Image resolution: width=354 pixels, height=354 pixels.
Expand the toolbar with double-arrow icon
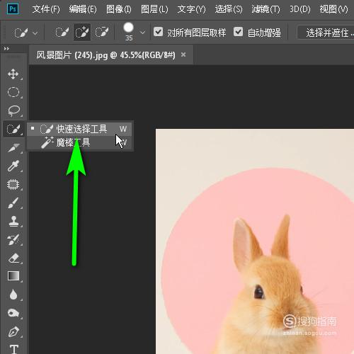click(6, 49)
